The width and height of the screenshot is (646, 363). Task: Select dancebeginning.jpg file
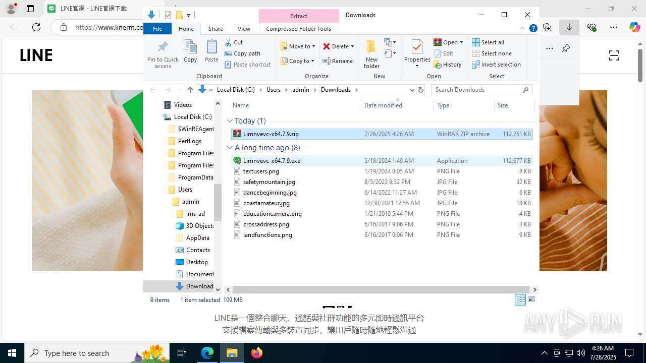[x=382, y=193]
